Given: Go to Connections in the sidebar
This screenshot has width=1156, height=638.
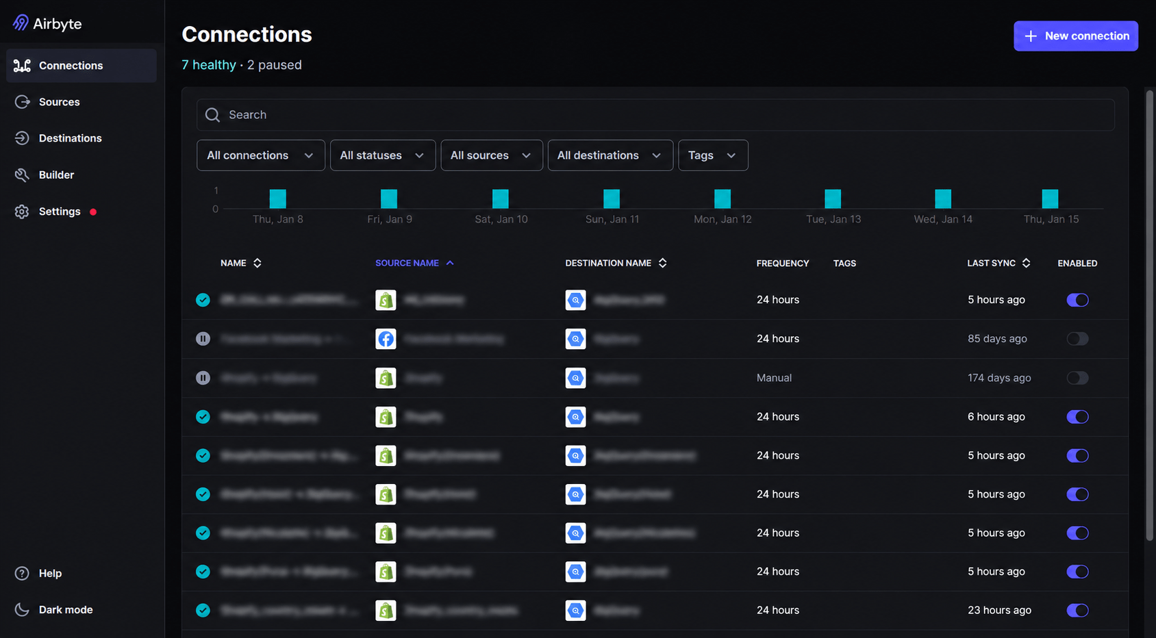Looking at the screenshot, I should (81, 66).
